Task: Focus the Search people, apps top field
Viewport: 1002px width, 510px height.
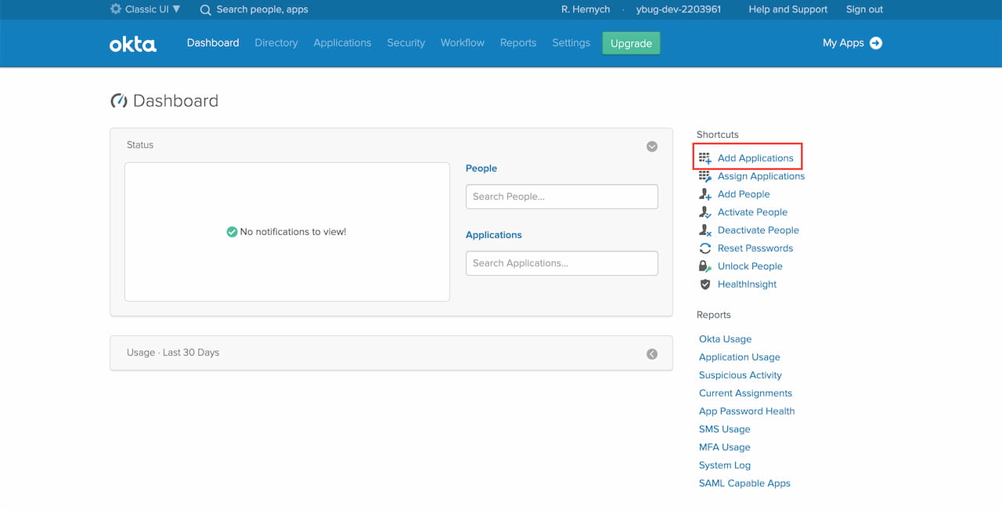Action: [262, 9]
